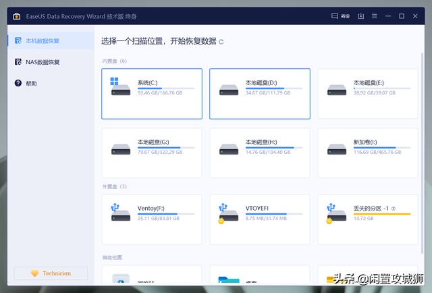The image size is (432, 293).
Task: Click the VTOYEFI USB drive icon
Action: [228, 213]
